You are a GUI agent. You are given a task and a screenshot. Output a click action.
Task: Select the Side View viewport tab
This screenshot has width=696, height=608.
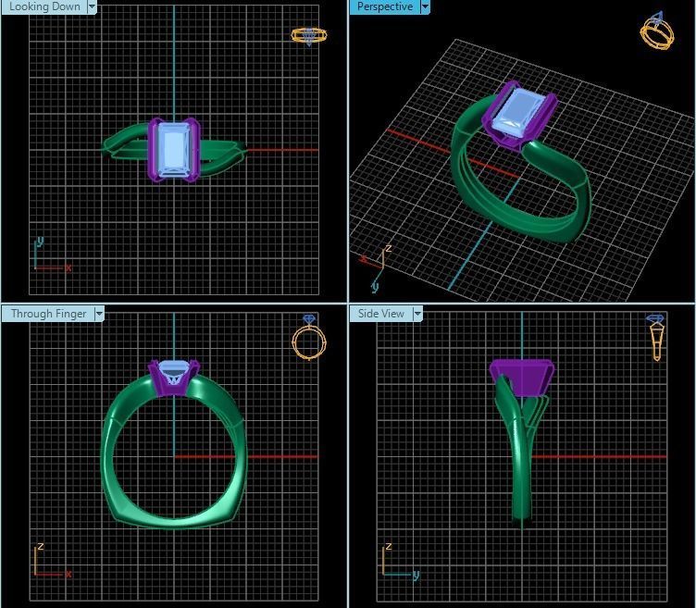[380, 314]
